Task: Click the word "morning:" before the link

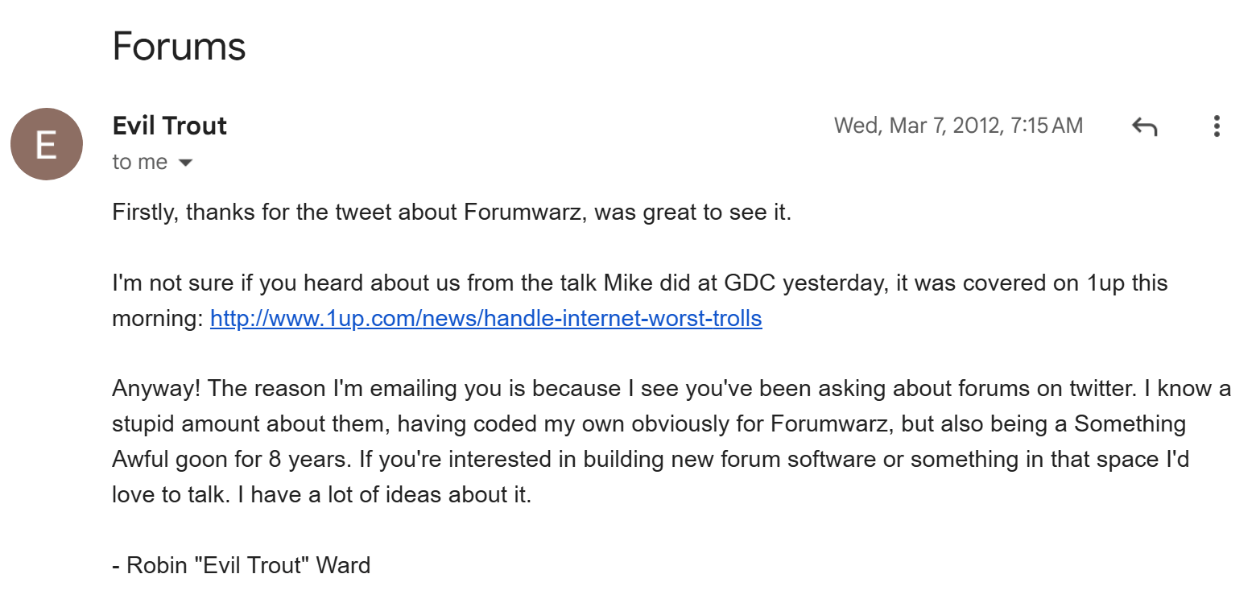Action: click(x=158, y=319)
